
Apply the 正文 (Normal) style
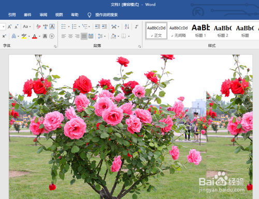click(x=156, y=31)
